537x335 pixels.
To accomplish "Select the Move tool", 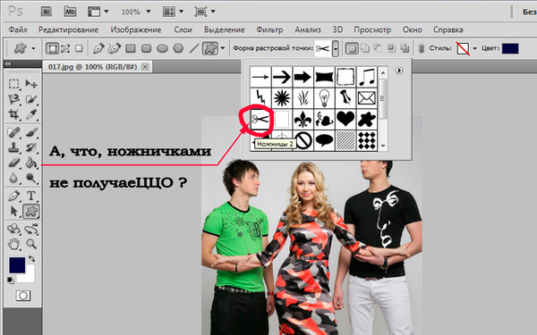I will coord(31,84).
